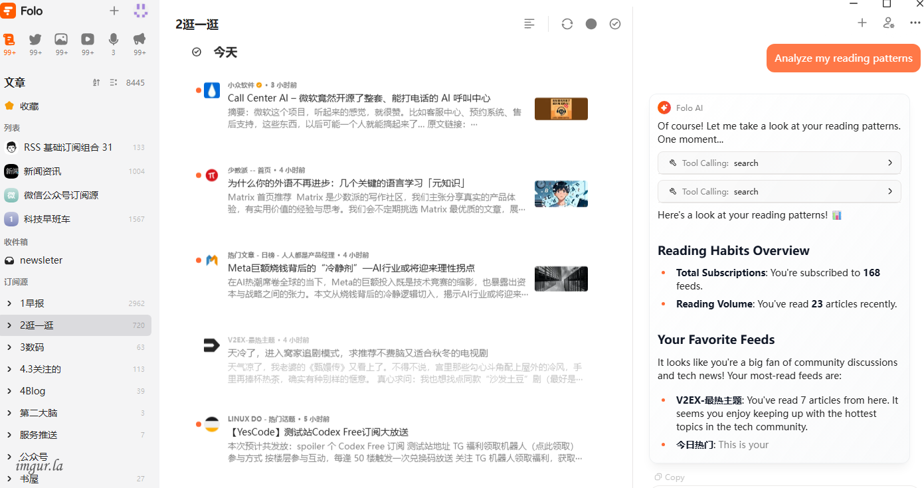The width and height of the screenshot is (924, 488).
Task: Mark all as read with check circle icon
Action: pyautogui.click(x=615, y=24)
